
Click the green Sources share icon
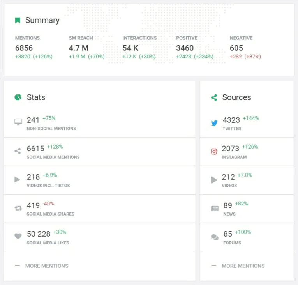[214, 97]
